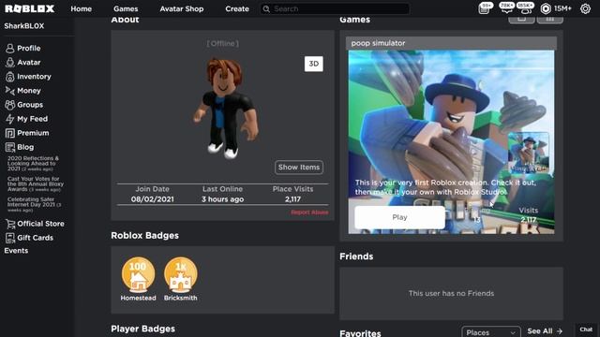Open Inventory from the sidebar
This screenshot has height=337, width=600.
(28, 77)
